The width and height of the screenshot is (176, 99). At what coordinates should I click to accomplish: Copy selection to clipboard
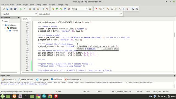click(x=34, y=9)
